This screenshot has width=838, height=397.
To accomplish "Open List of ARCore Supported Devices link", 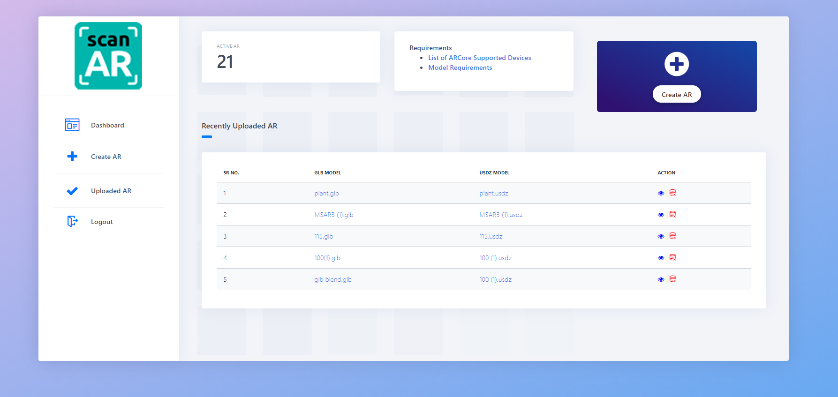I will pos(480,58).
